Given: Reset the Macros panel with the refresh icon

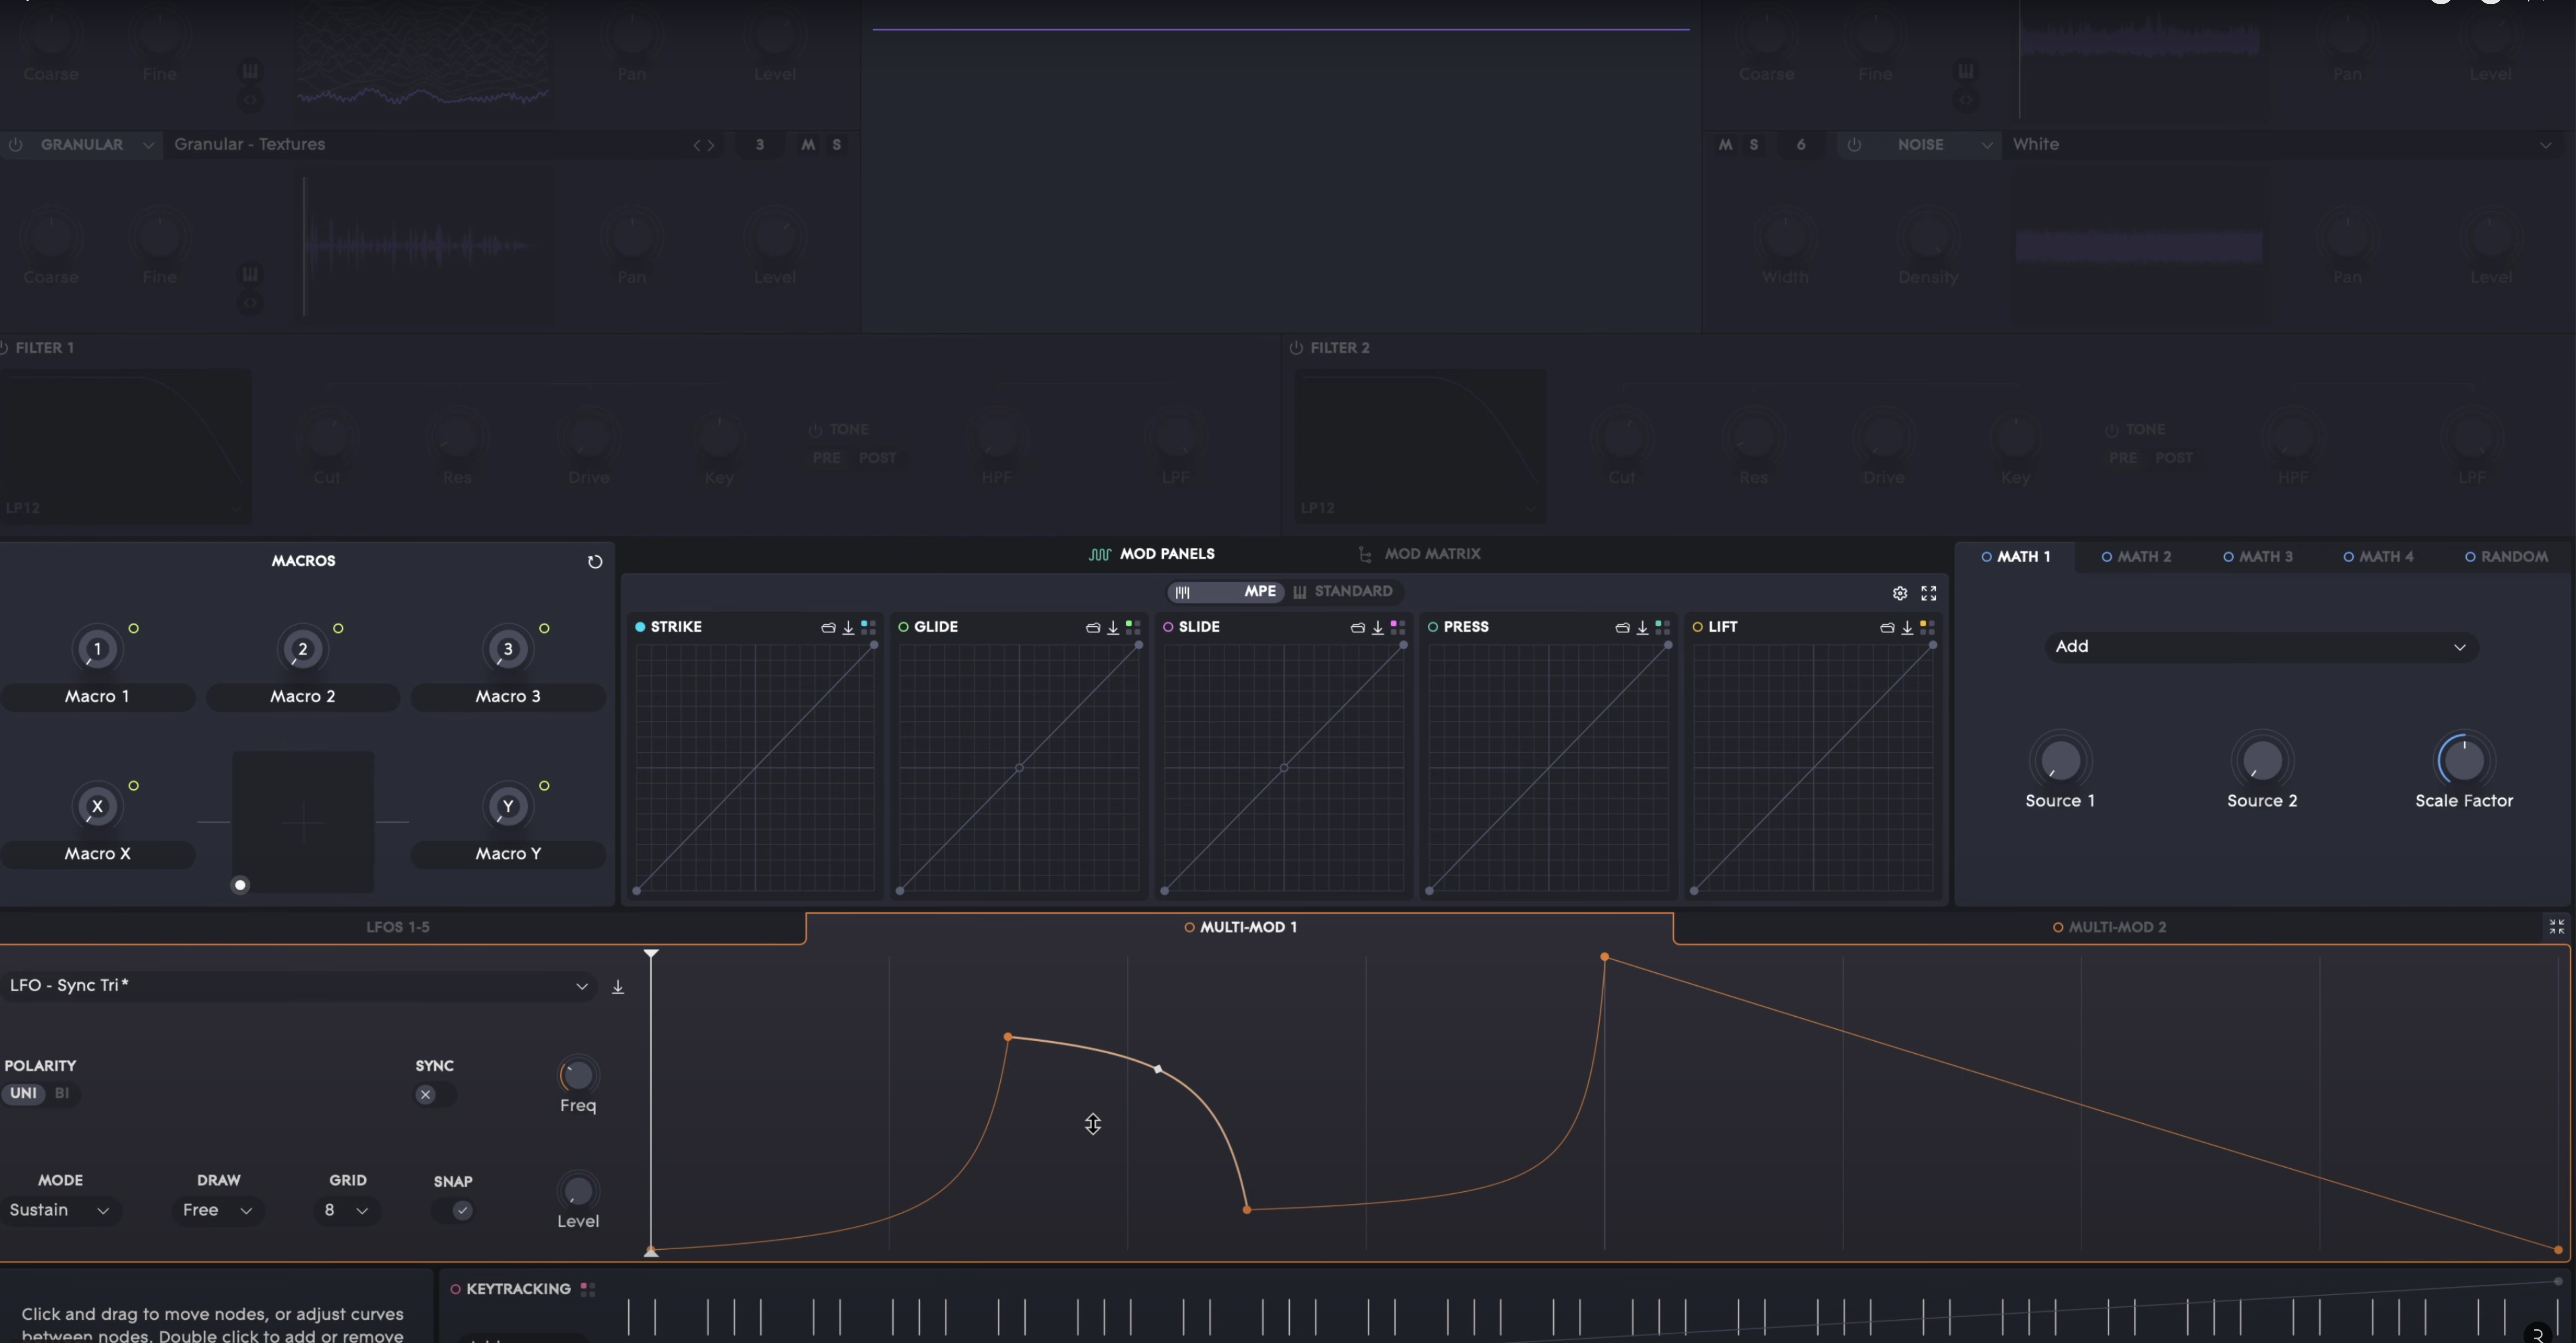Looking at the screenshot, I should coord(595,562).
